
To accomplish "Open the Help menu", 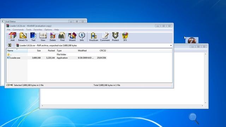I will (x=56, y=30).
